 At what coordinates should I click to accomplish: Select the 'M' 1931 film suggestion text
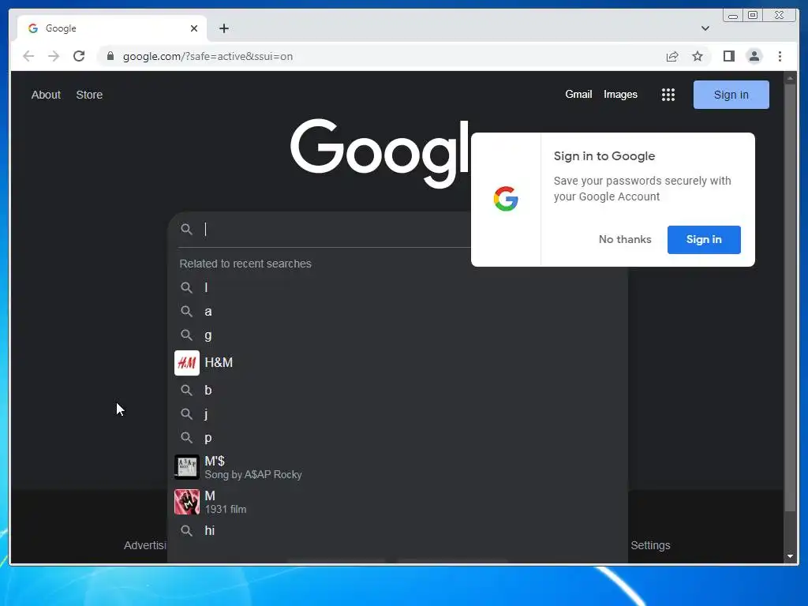210,496
